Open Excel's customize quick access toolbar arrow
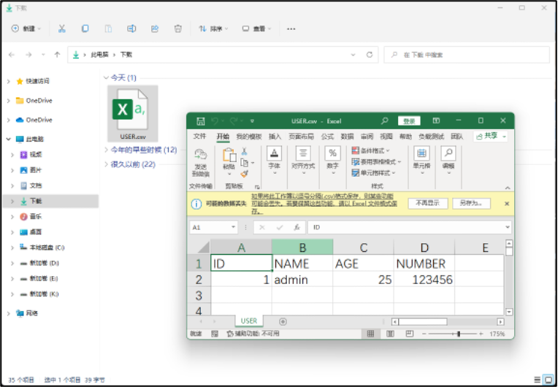 pyautogui.click(x=252, y=121)
